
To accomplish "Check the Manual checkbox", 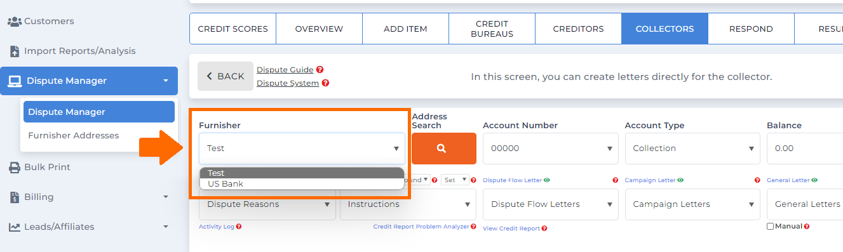I will click(x=771, y=227).
